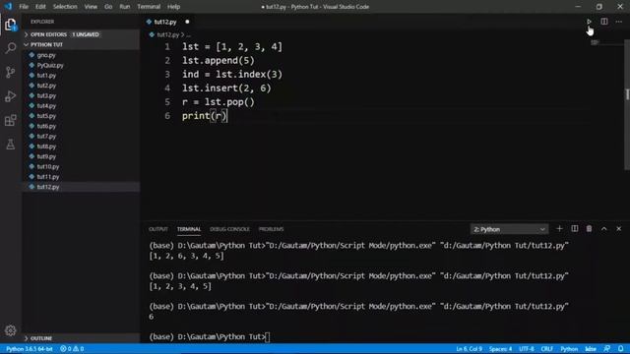The height and width of the screenshot is (354, 630).
Task: Click the terminal prompt input line
Action: click(209, 336)
